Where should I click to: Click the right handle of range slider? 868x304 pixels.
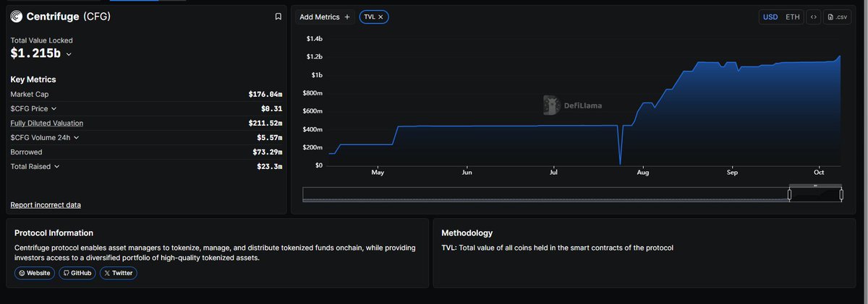(x=841, y=194)
